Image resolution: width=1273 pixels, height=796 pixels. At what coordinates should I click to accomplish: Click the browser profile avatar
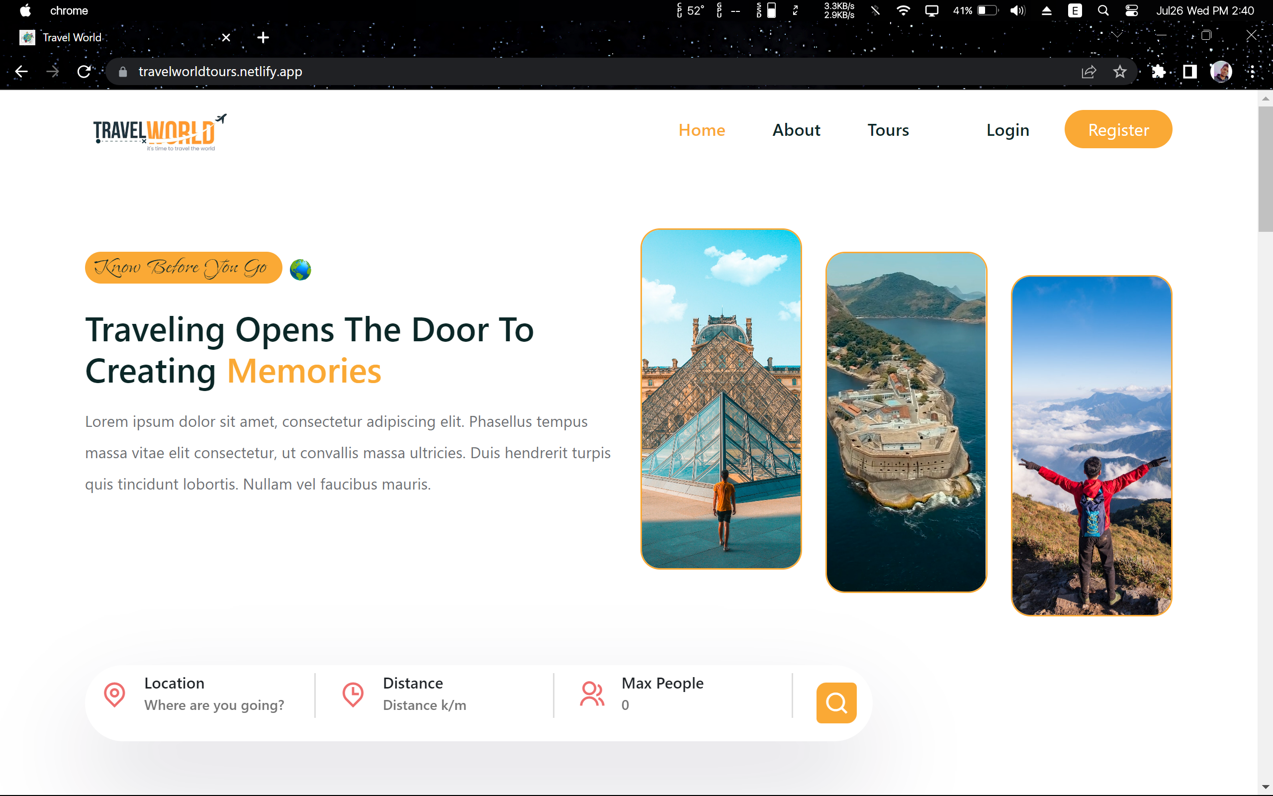[1221, 71]
